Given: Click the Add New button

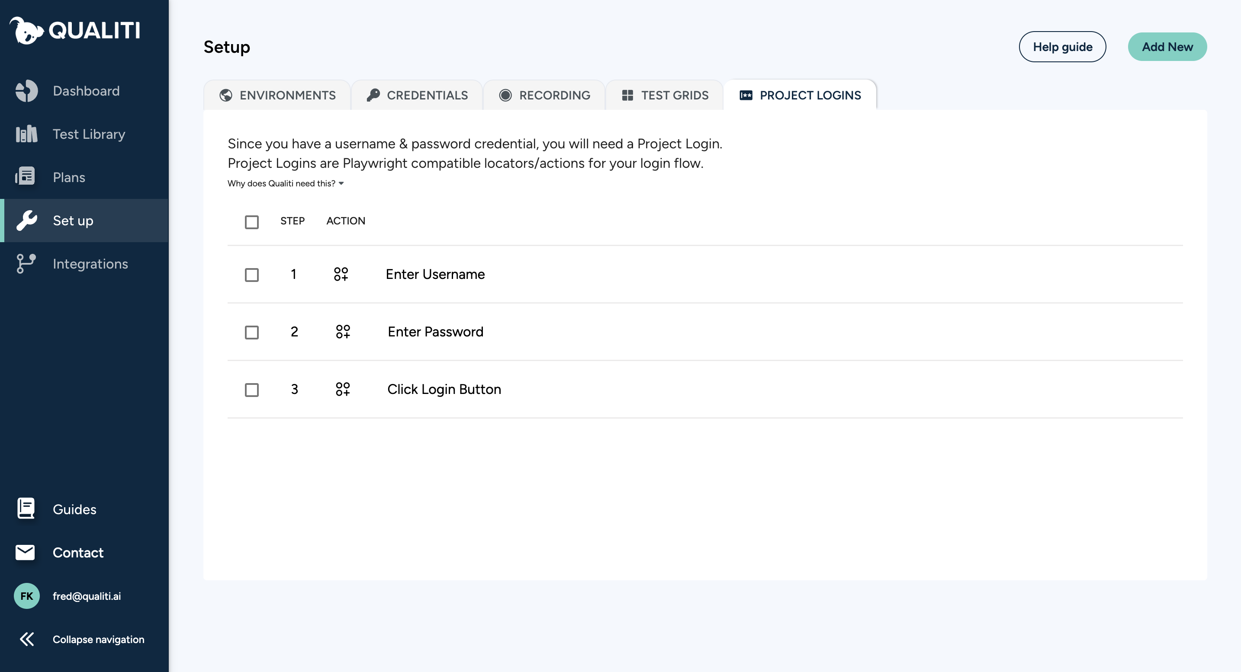Looking at the screenshot, I should (x=1167, y=47).
